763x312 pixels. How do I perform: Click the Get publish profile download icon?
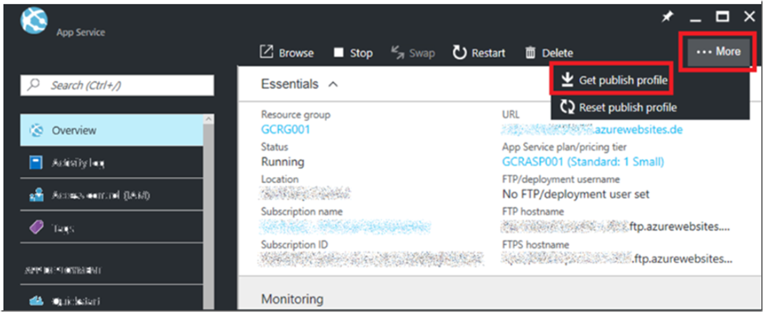[567, 80]
